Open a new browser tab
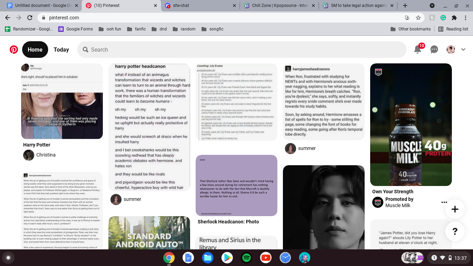473x266 pixels. (x=405, y=6)
